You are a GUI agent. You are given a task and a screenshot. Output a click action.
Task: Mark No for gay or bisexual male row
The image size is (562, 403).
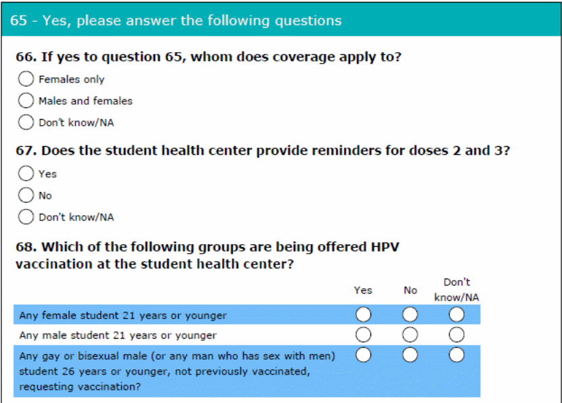coord(410,355)
